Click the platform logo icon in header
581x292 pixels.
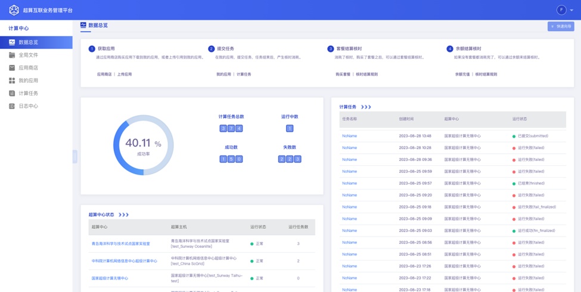point(13,10)
